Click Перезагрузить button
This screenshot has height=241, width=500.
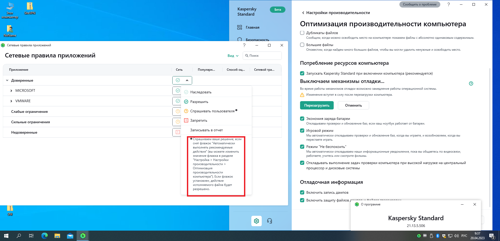317,105
